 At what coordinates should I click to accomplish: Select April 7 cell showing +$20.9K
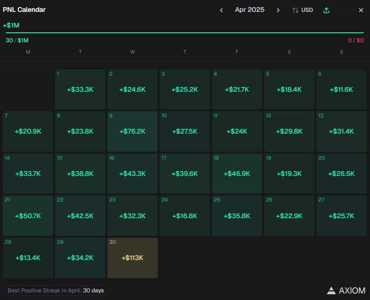28,131
